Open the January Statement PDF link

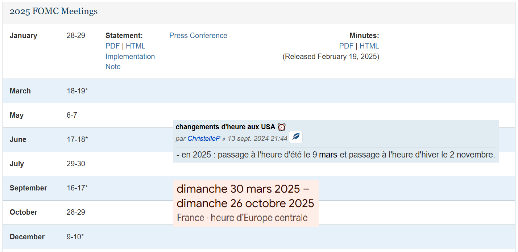(112, 46)
